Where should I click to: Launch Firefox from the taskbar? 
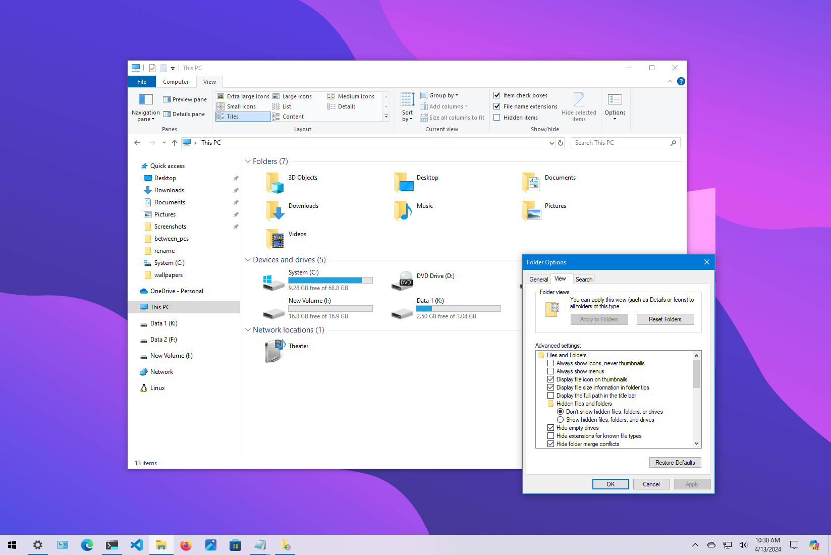[x=186, y=545]
